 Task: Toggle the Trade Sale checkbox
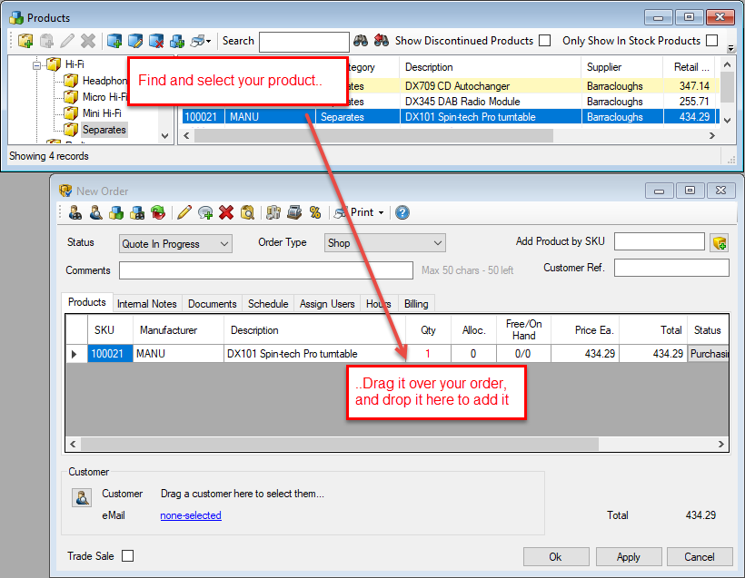[127, 556]
